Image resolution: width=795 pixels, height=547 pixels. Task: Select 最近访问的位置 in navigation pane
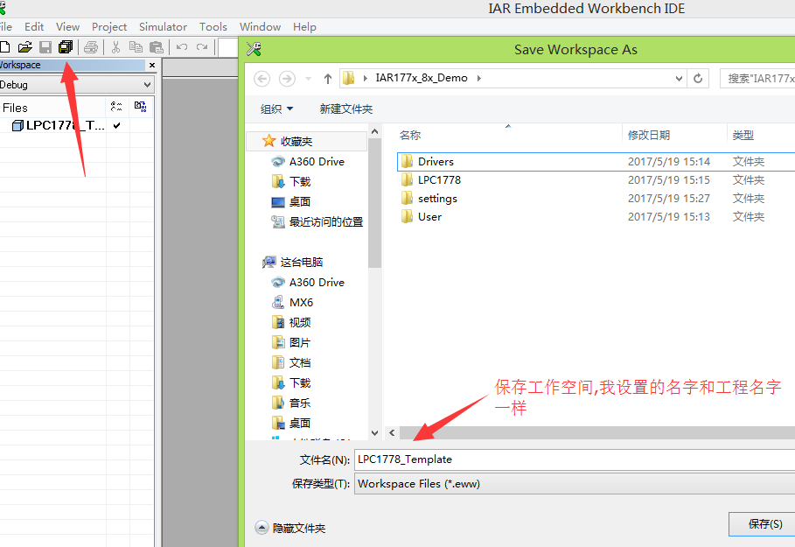tap(317, 221)
